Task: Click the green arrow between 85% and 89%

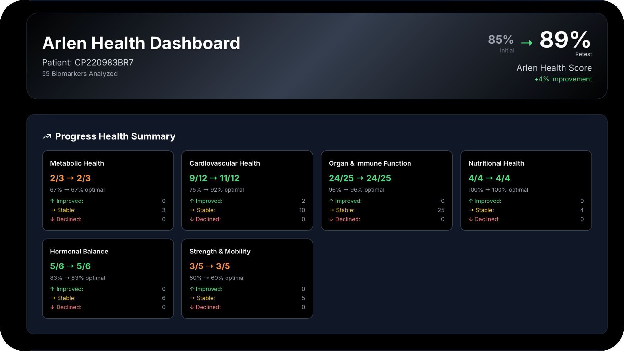Action: [526, 43]
